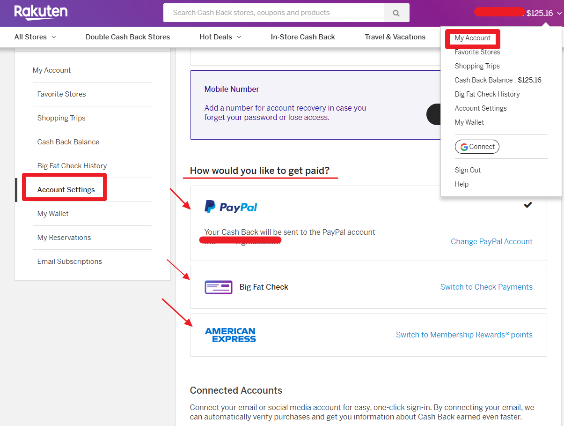Click the Connected Accounts heading

click(236, 390)
